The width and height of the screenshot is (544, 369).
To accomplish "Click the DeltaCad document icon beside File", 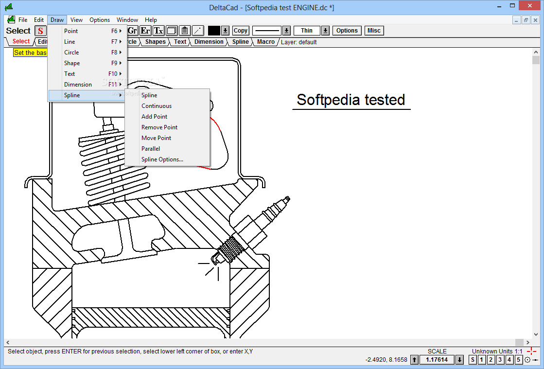I will coord(11,20).
